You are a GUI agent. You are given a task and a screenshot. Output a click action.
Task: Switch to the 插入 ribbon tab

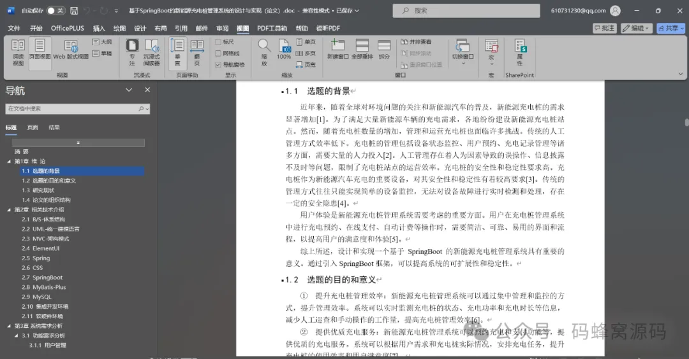(99, 28)
